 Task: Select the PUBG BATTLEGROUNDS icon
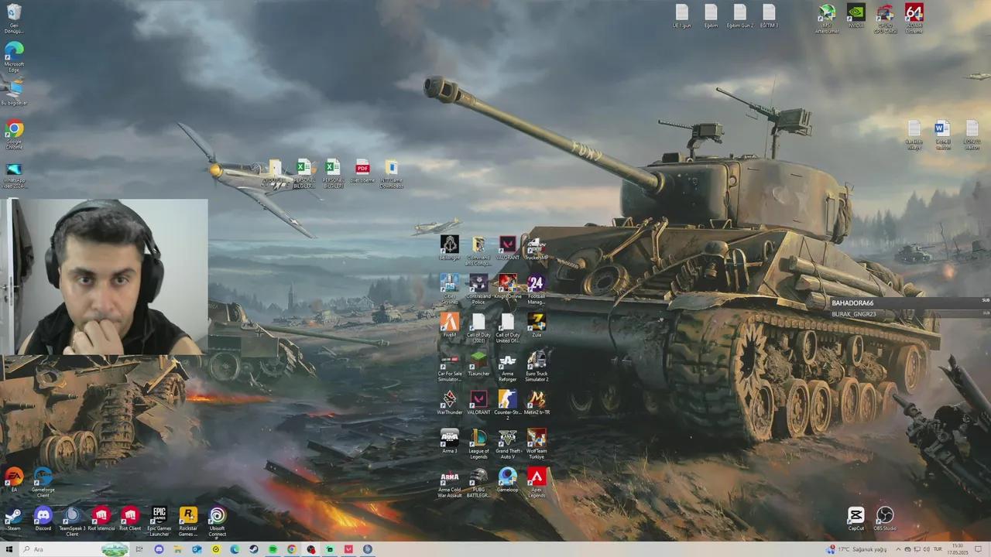(478, 483)
